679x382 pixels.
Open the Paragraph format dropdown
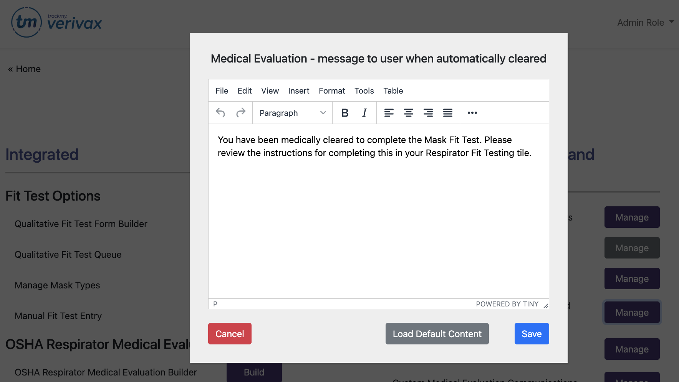292,113
